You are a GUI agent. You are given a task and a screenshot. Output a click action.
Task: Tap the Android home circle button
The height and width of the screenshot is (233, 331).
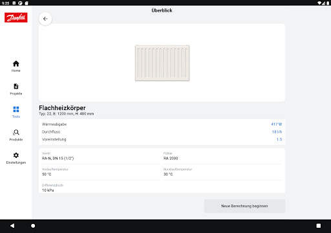[33, 226]
